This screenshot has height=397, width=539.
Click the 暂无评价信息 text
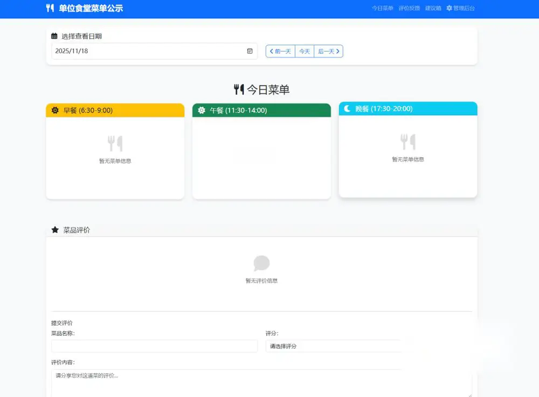pyautogui.click(x=261, y=281)
